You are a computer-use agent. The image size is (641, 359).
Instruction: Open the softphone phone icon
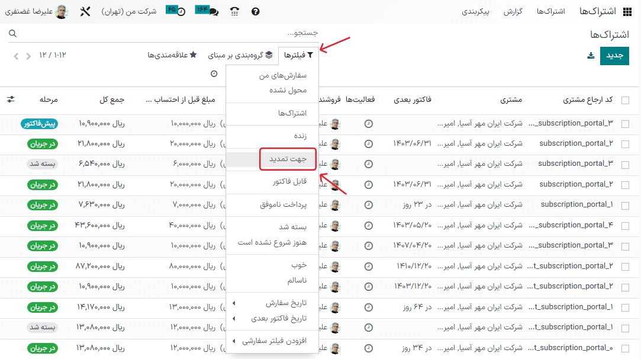tap(234, 11)
